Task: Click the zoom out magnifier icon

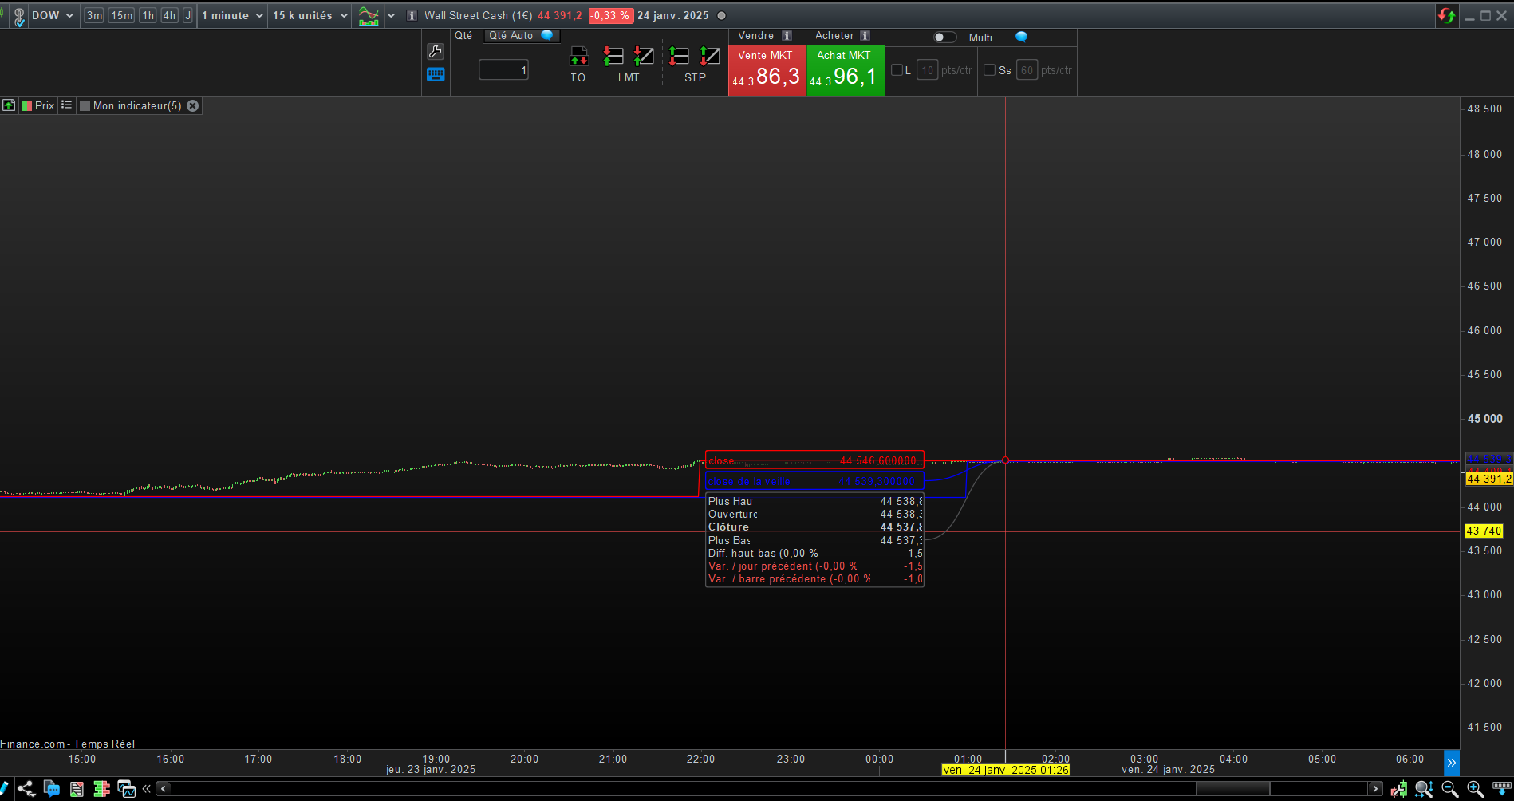Action: [x=1450, y=789]
